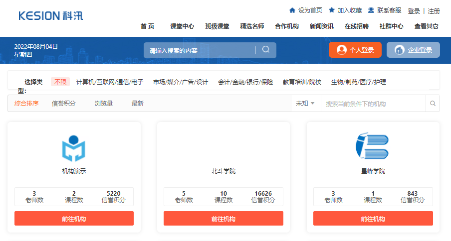
Task: Focus the 搜索当前条件下的机构 input
Action: 373,104
